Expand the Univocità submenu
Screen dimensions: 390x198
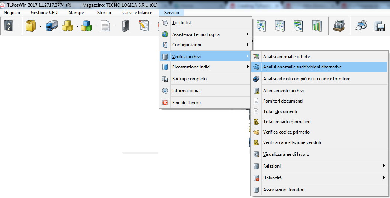[x=320, y=178]
